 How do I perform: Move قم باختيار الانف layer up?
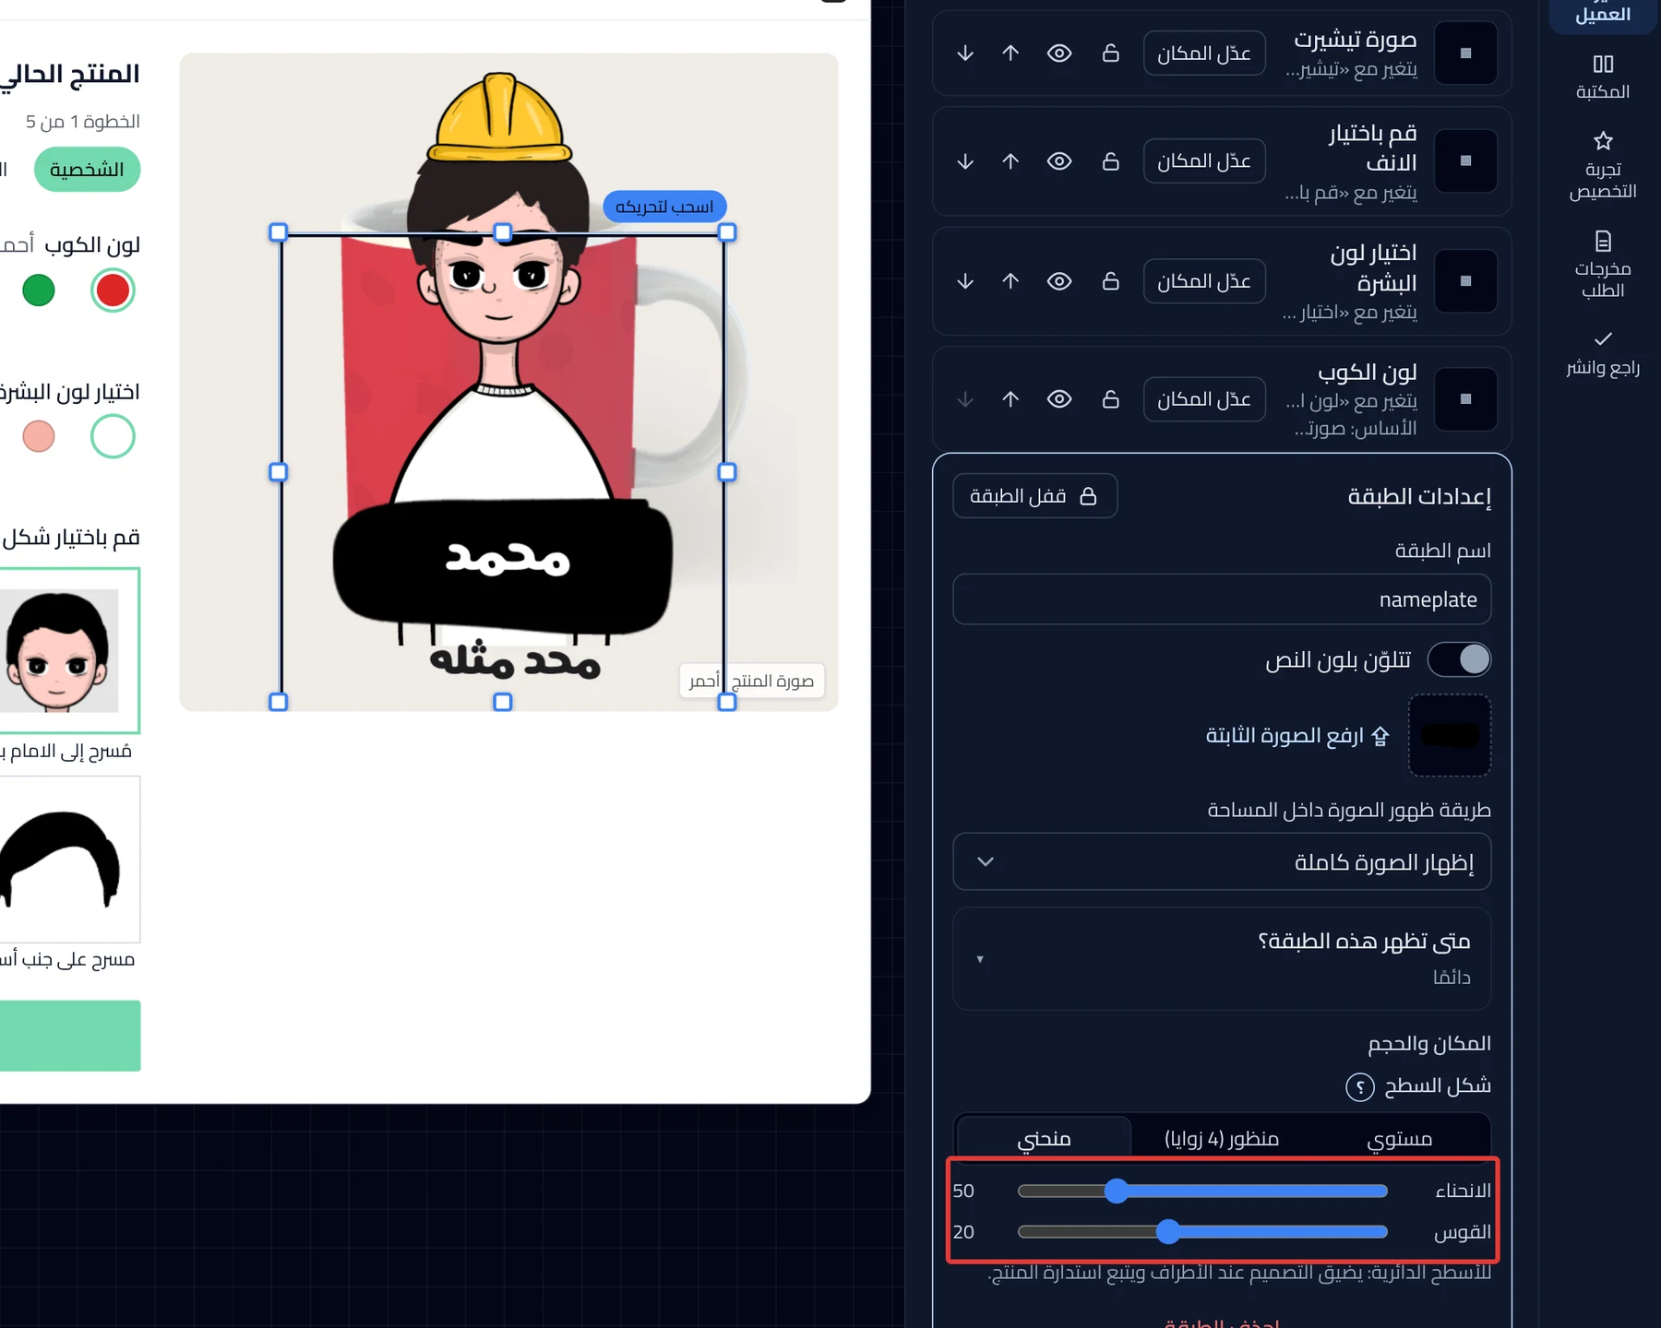point(1010,161)
